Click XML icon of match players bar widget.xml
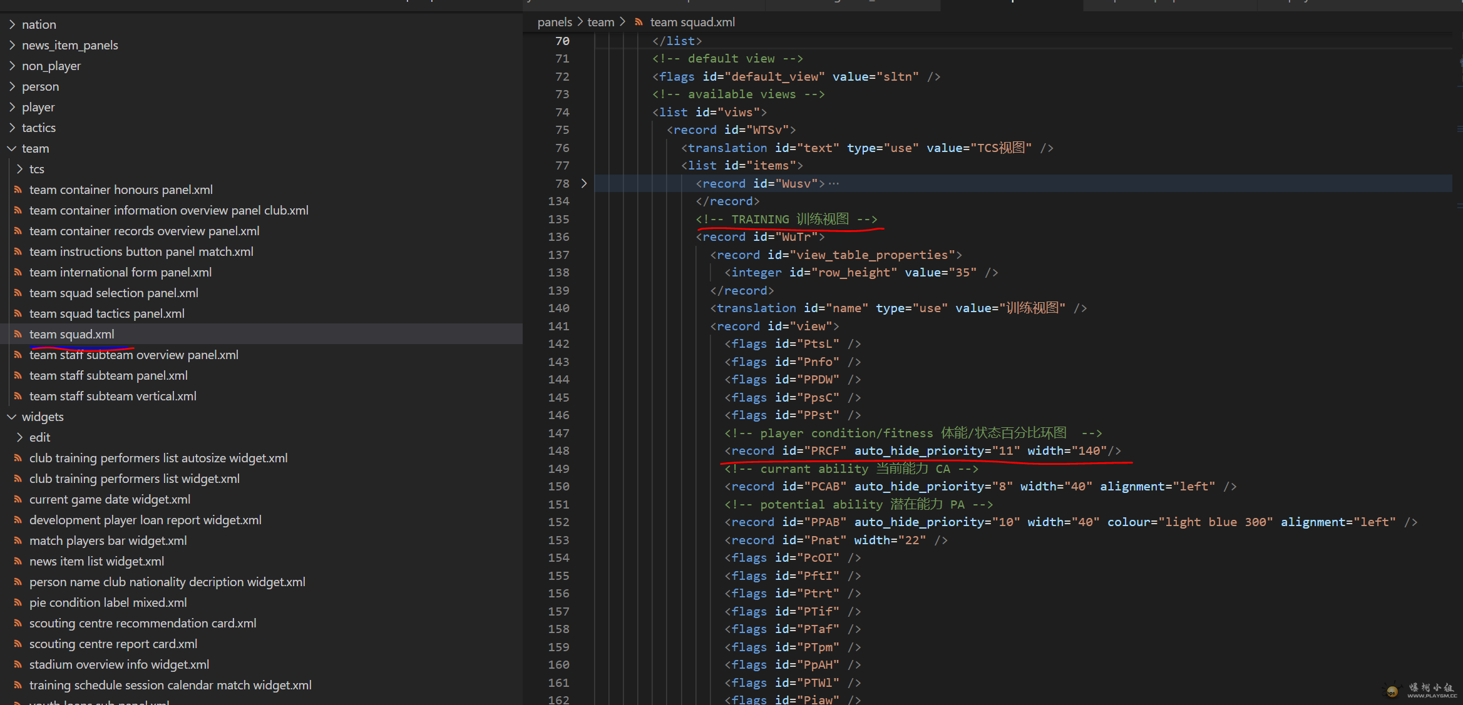This screenshot has width=1463, height=705. [18, 540]
